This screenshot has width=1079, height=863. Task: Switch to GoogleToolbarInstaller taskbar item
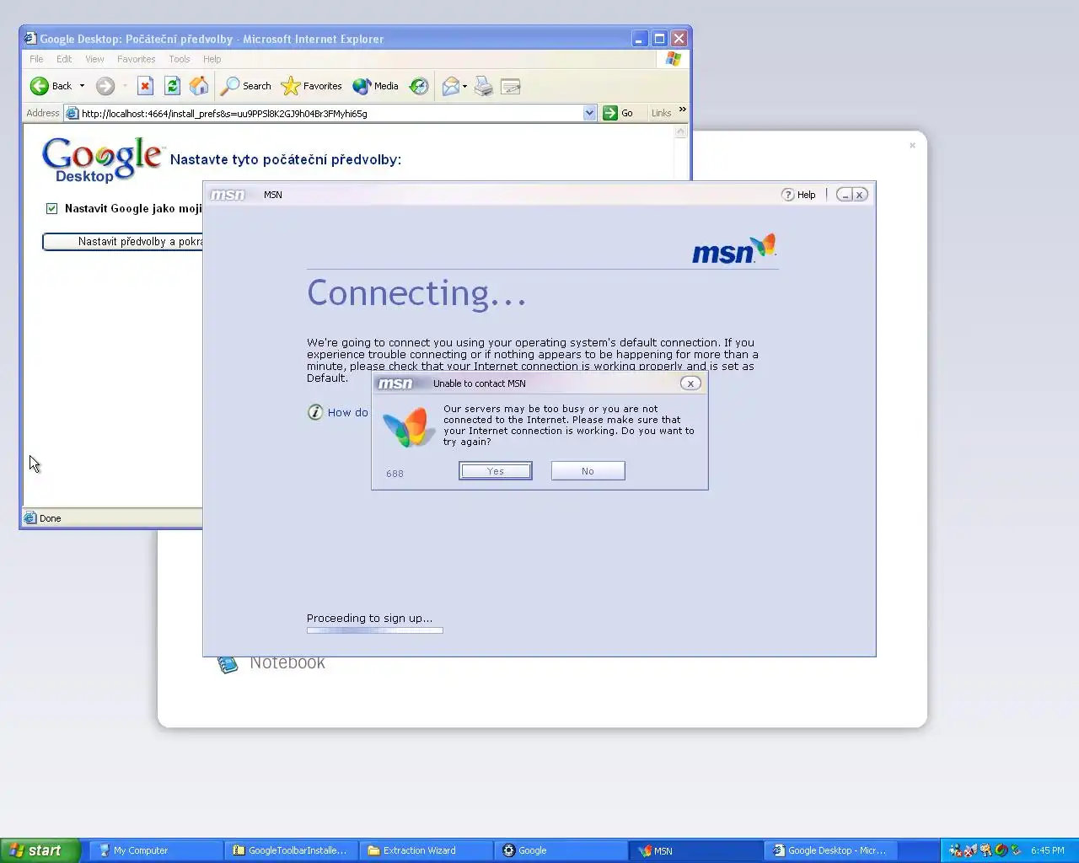click(291, 850)
